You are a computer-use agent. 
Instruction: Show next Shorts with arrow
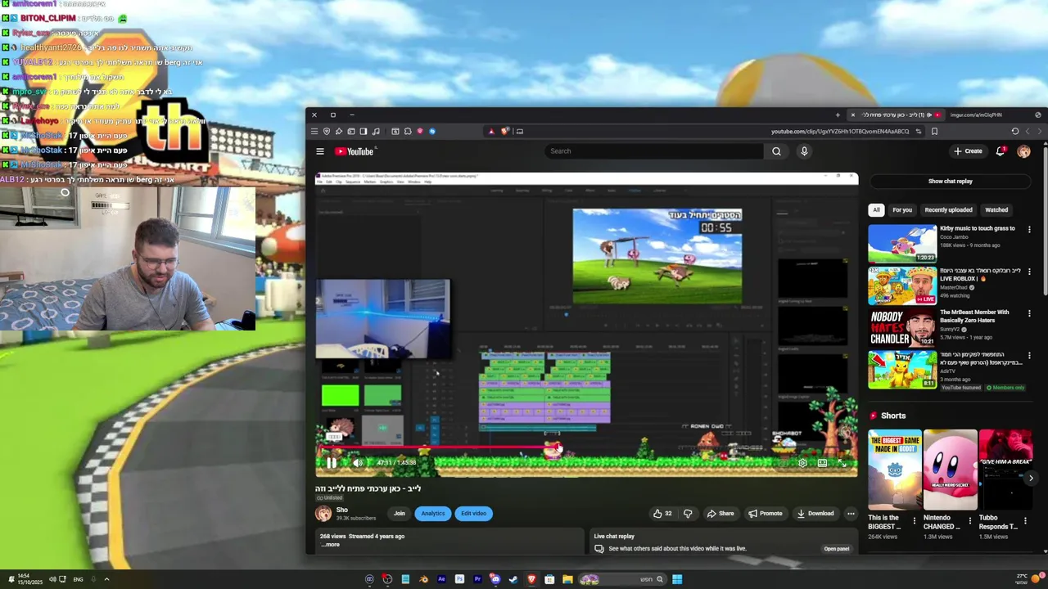pyautogui.click(x=1031, y=478)
